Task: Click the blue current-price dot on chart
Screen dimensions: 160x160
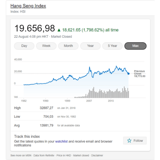Action: pyautogui.click(x=129, y=74)
